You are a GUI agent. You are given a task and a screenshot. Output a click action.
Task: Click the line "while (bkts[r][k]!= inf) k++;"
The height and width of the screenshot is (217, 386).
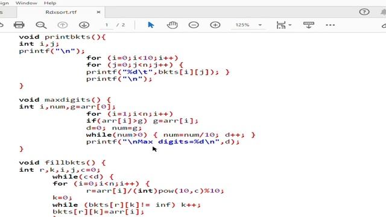(127, 205)
